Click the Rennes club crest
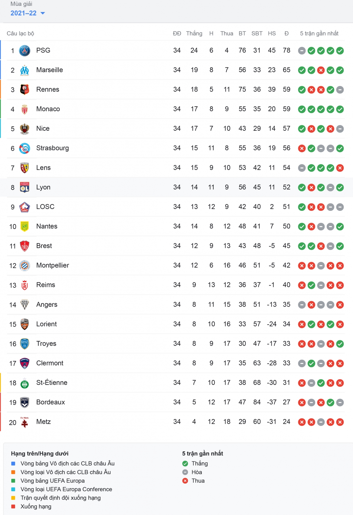Screen dimensions: 353x515 [x=25, y=90]
